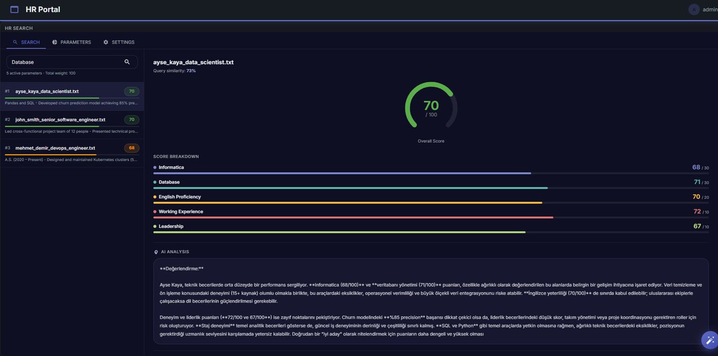Open the magic wand assistant button

click(x=710, y=339)
